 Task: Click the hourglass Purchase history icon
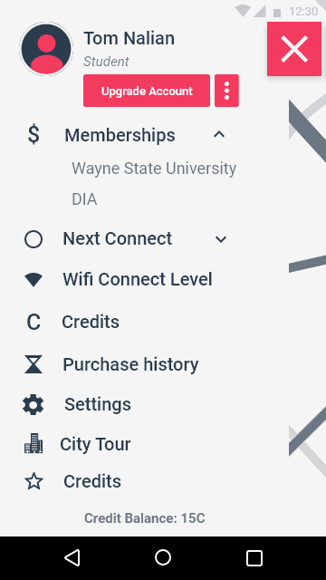tap(34, 364)
